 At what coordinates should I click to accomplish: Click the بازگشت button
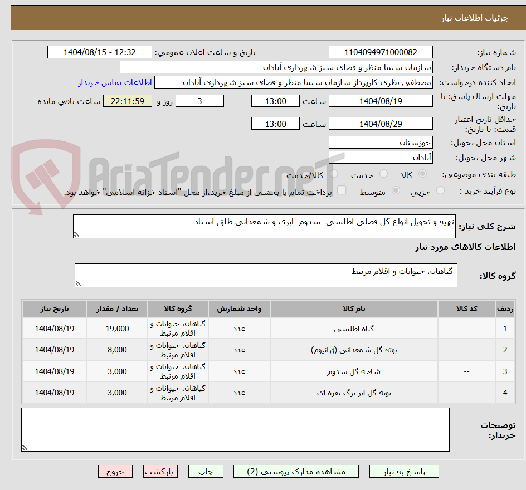tap(160, 471)
